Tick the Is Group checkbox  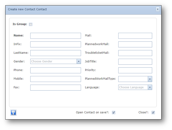(x=31, y=24)
